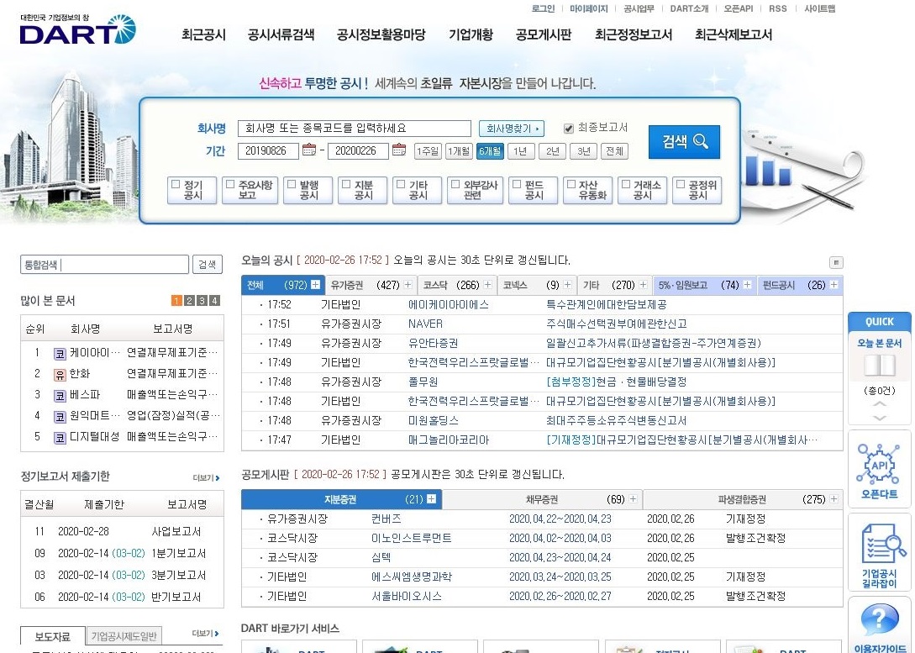
Task: Check the 발행공시 filter
Action: (292, 184)
